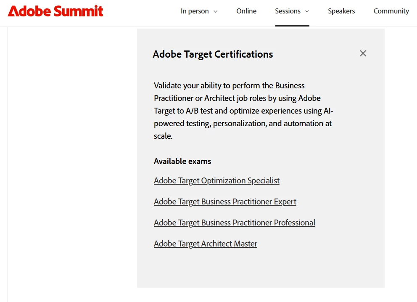The height and width of the screenshot is (302, 417).
Task: Close the Adobe Target Certifications panel
Action: click(x=363, y=53)
